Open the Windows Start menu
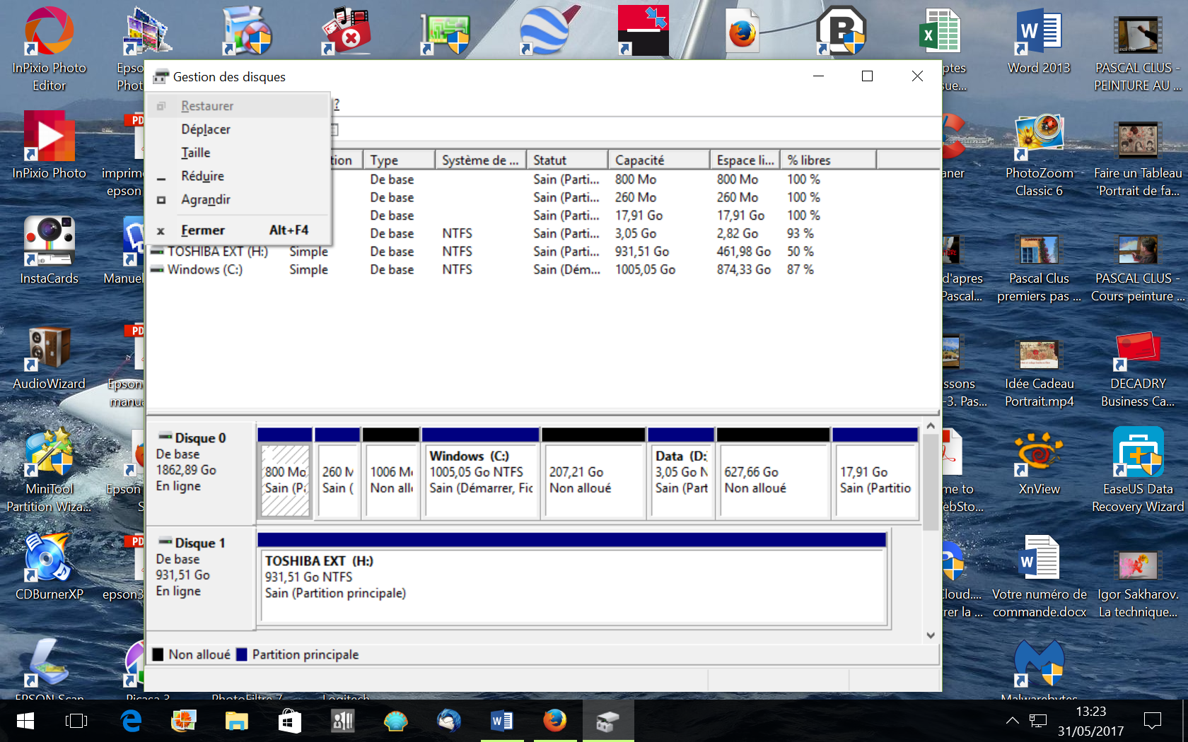Image resolution: width=1188 pixels, height=742 pixels. [x=25, y=721]
